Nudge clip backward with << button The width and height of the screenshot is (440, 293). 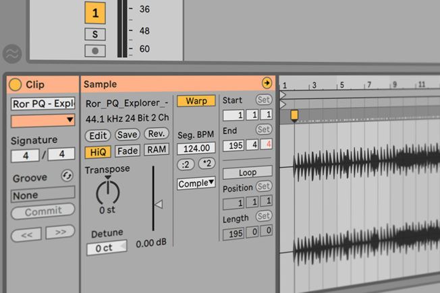(x=26, y=234)
